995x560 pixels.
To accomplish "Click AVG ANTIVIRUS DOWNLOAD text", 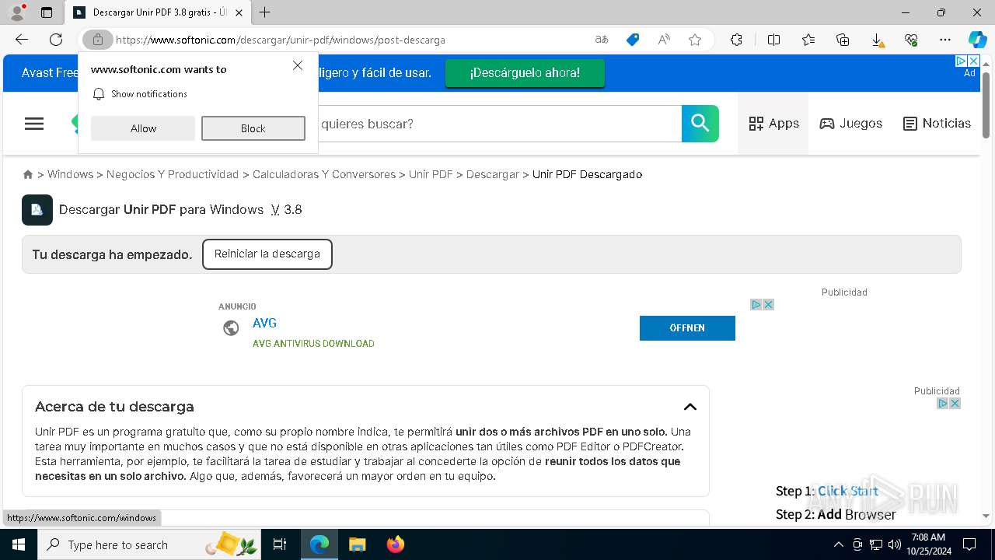I will coord(313,344).
